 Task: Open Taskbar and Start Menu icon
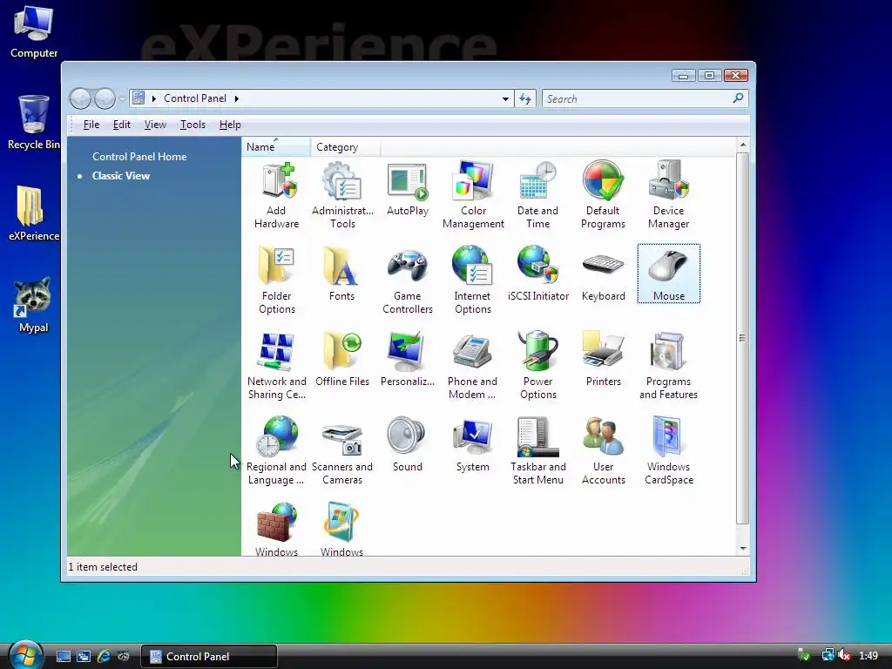click(x=538, y=450)
